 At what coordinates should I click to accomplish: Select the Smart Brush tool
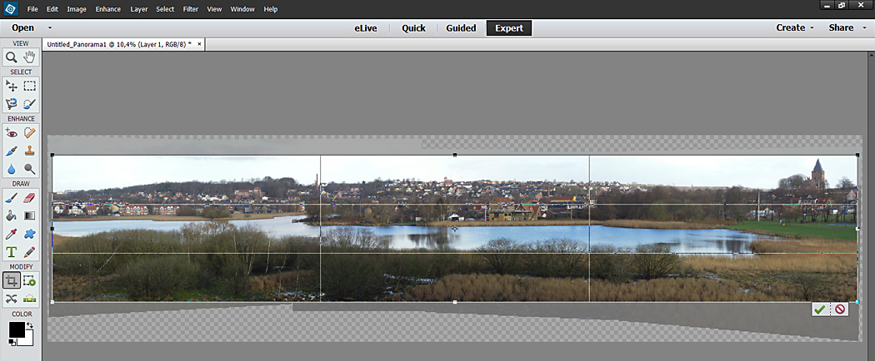click(11, 151)
